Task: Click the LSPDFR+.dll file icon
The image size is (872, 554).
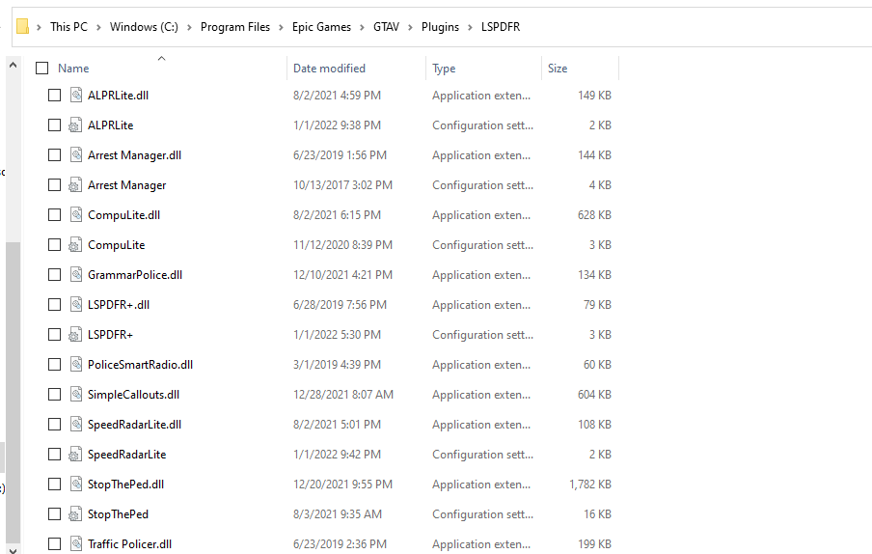Action: pos(76,305)
